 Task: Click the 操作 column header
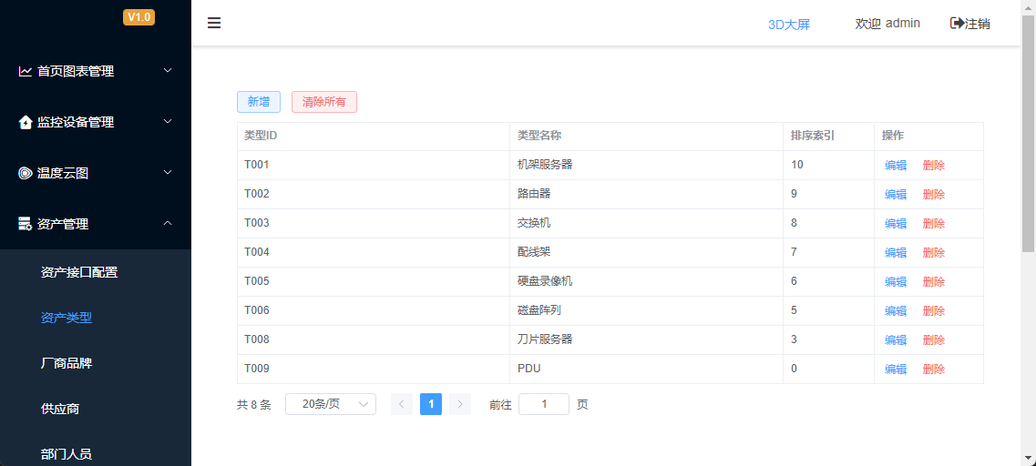click(929, 136)
